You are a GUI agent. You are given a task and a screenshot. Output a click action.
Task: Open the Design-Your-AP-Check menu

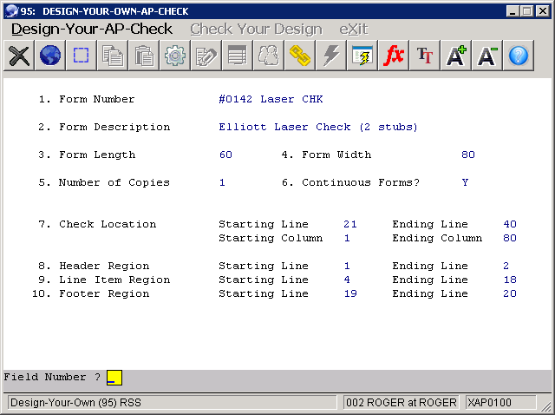coord(92,29)
